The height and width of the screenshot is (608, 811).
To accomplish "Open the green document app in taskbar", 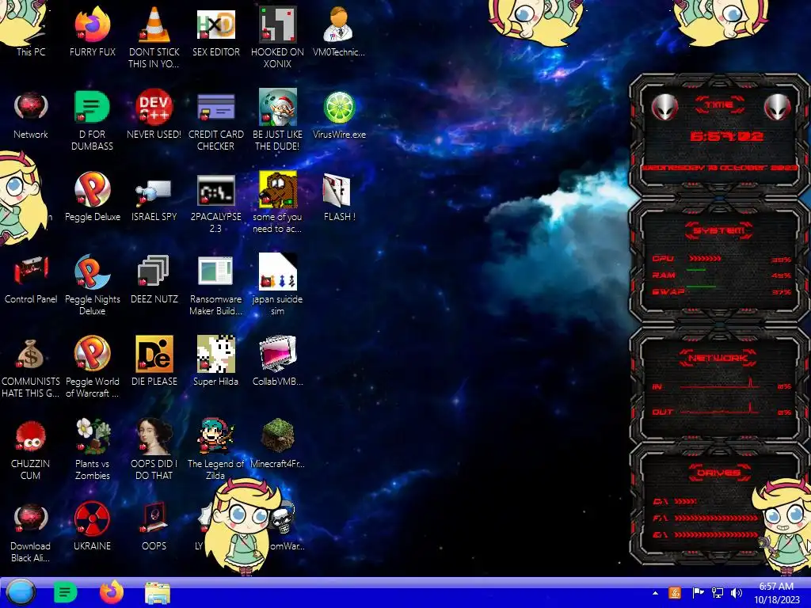I will (x=65, y=592).
